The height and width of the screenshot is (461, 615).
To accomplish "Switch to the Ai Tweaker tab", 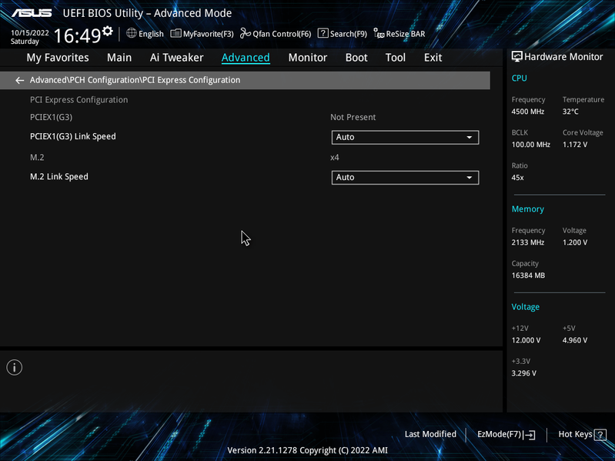I will [x=176, y=58].
